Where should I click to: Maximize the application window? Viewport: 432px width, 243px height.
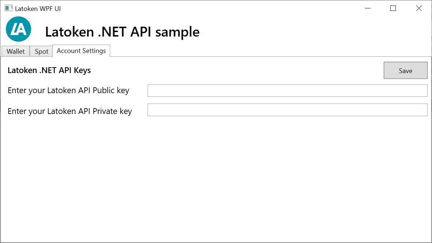[393, 8]
